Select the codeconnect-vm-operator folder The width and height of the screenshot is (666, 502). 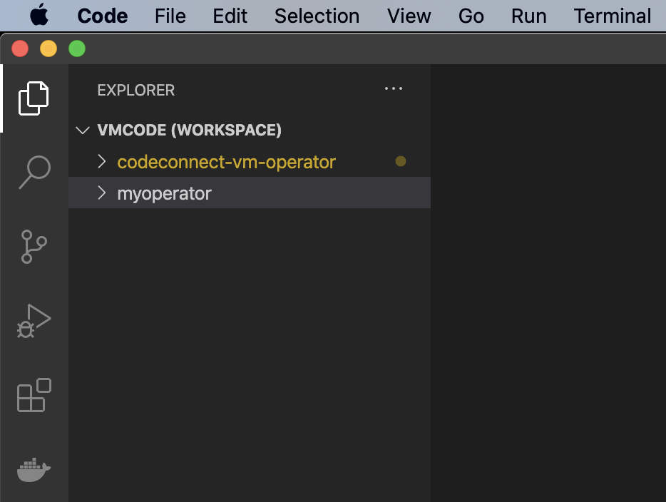pyautogui.click(x=250, y=161)
